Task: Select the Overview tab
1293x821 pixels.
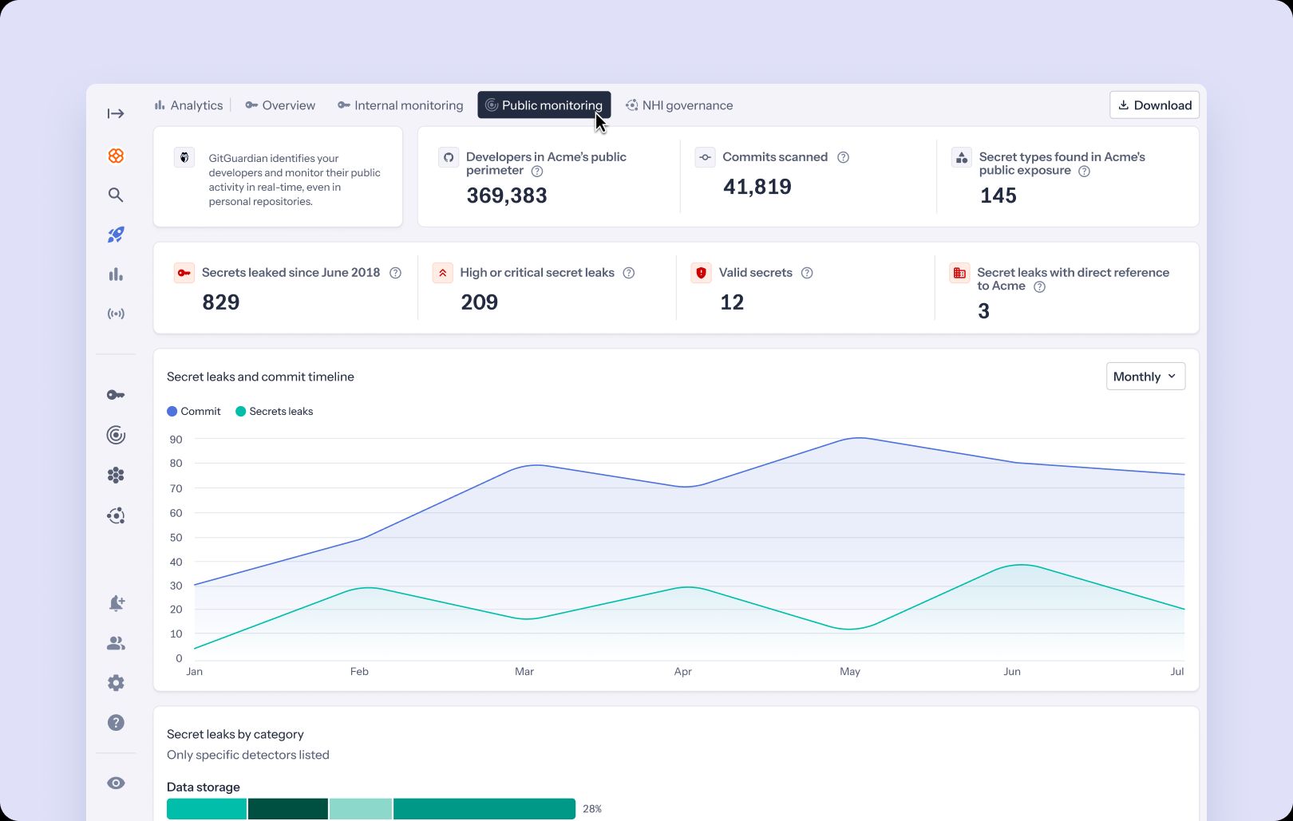Action: click(280, 105)
